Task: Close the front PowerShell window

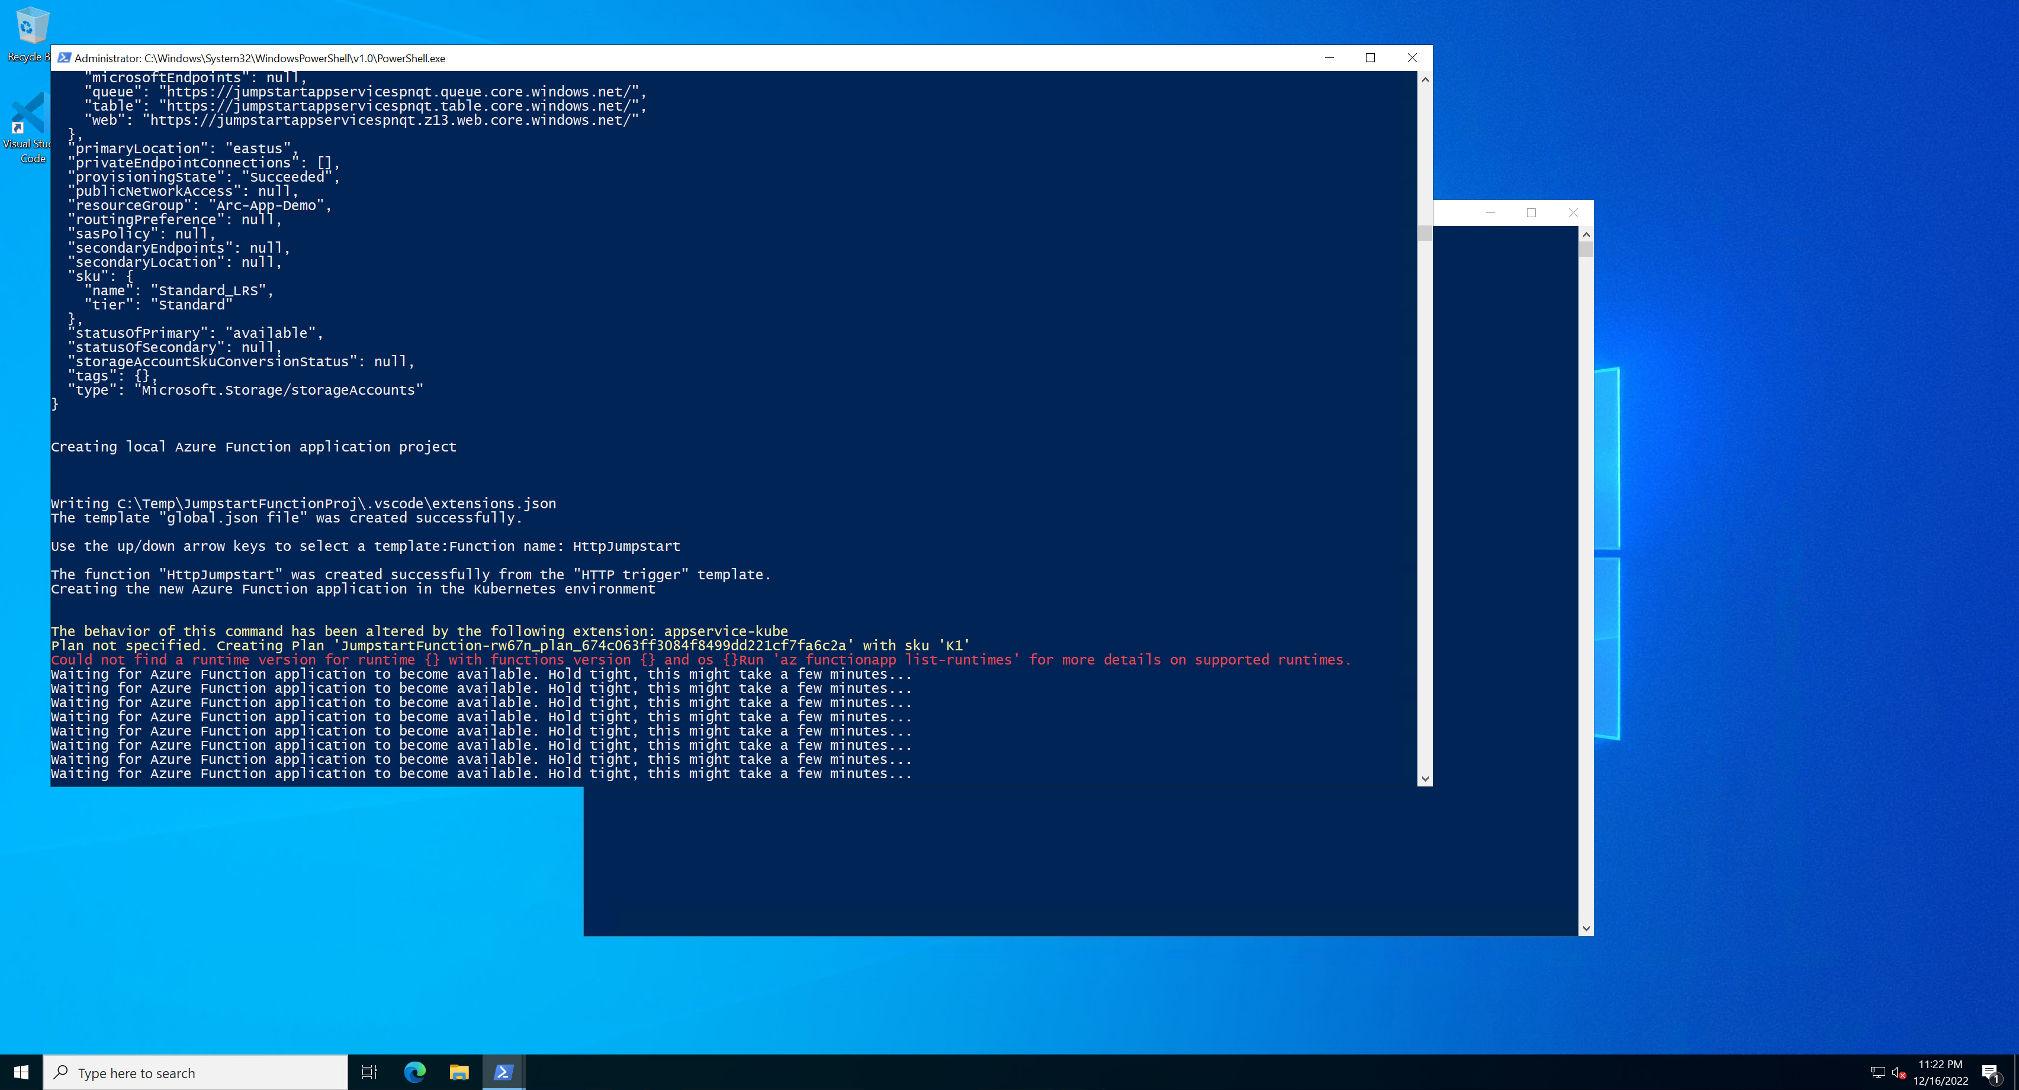Action: pyautogui.click(x=1412, y=58)
